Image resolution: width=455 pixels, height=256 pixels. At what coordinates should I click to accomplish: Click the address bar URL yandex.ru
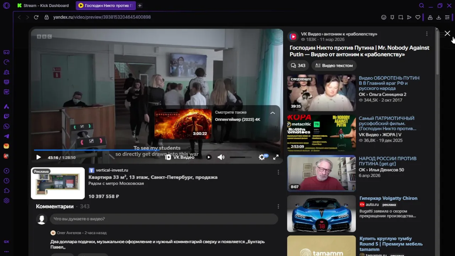click(102, 17)
